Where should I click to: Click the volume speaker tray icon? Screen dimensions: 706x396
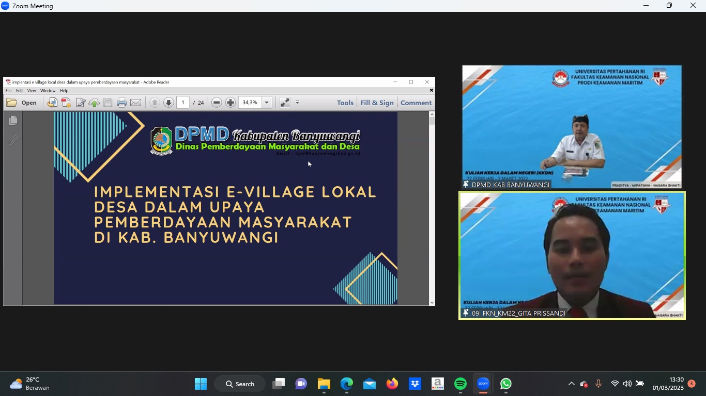click(x=627, y=384)
